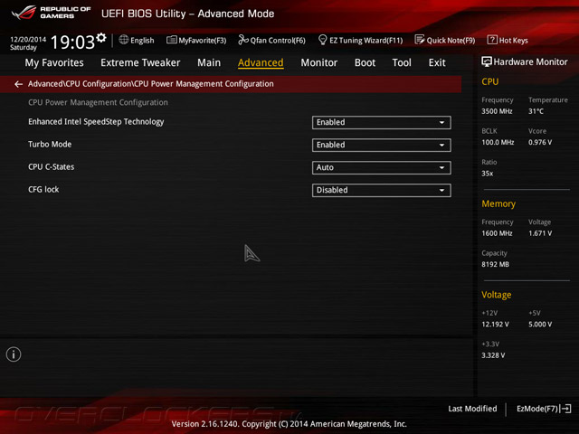Image resolution: width=579 pixels, height=434 pixels.
Task: Show Hot Keys label
Action: click(x=513, y=40)
